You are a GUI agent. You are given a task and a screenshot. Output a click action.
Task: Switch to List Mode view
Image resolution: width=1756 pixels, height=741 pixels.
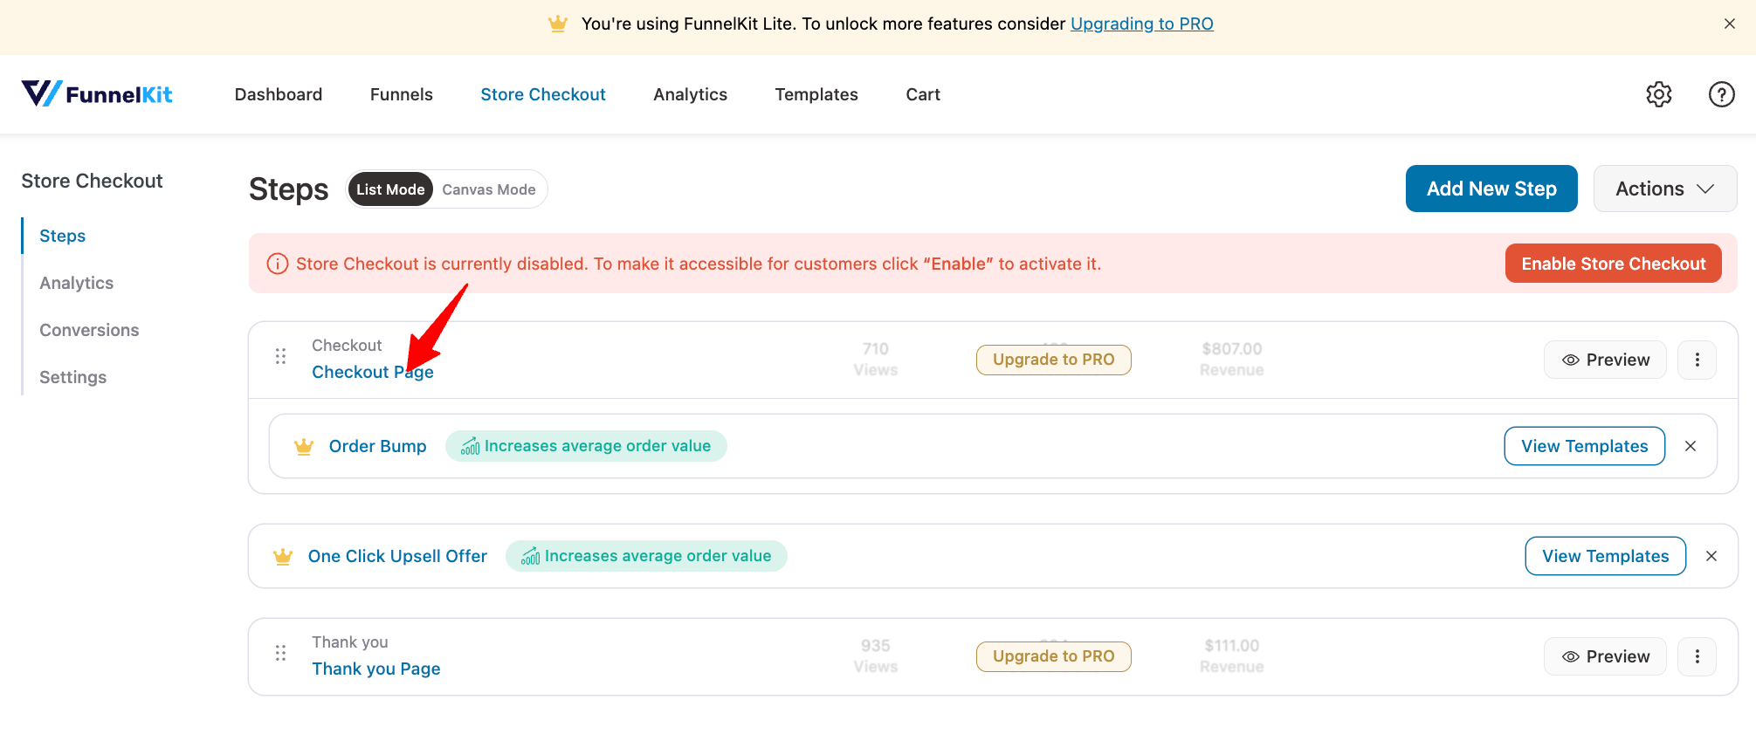click(x=390, y=189)
